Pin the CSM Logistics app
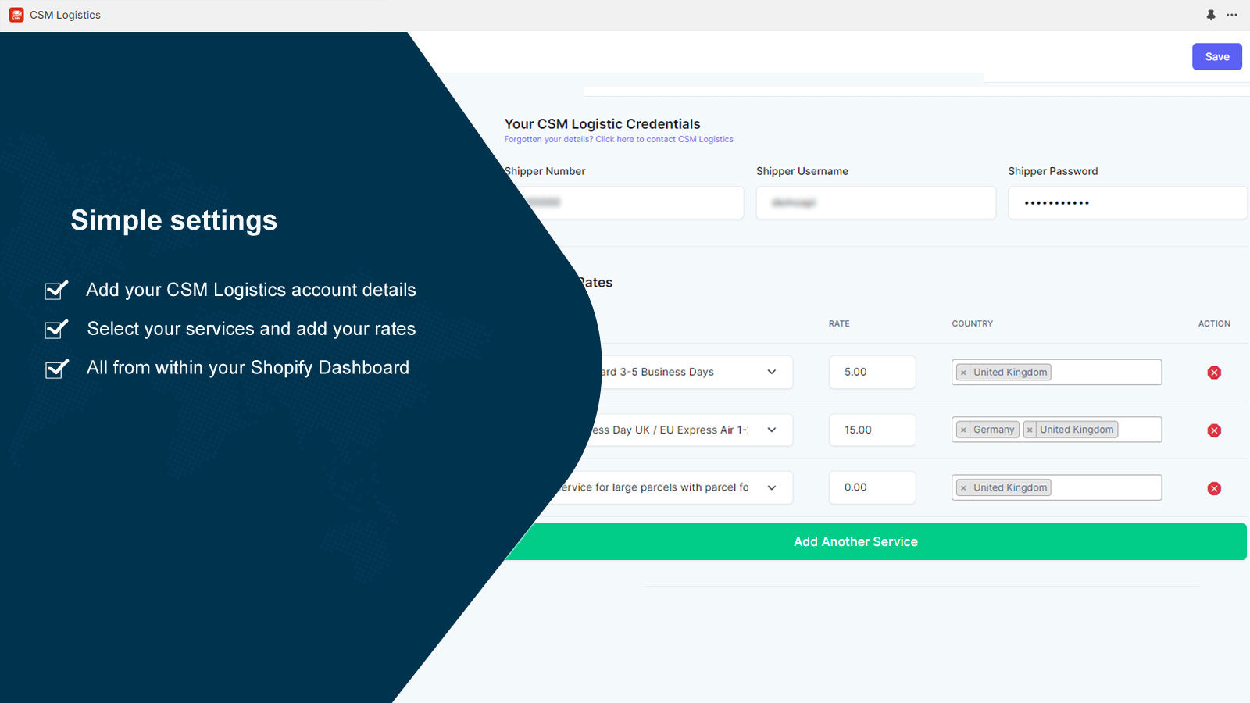Image resolution: width=1250 pixels, height=703 pixels. pyautogui.click(x=1211, y=15)
